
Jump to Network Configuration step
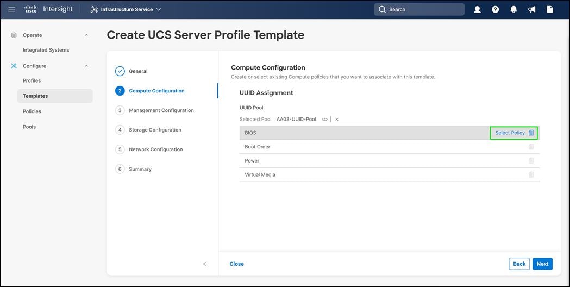coord(156,149)
